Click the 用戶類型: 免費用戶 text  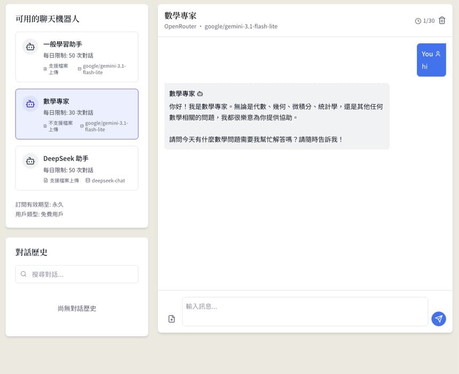pyautogui.click(x=39, y=214)
